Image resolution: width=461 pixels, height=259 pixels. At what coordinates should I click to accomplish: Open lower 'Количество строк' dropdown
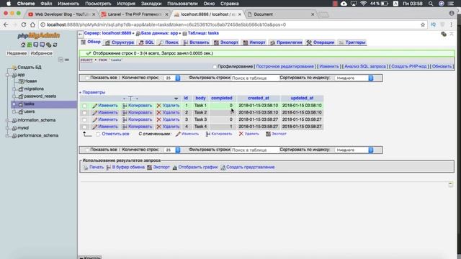[x=172, y=150]
